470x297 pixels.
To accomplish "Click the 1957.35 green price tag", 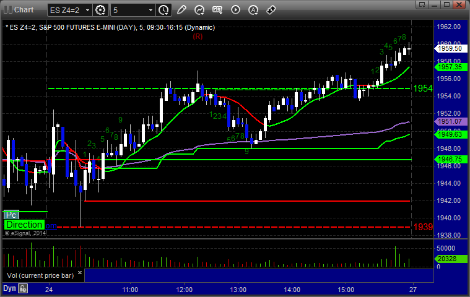I will point(451,67).
